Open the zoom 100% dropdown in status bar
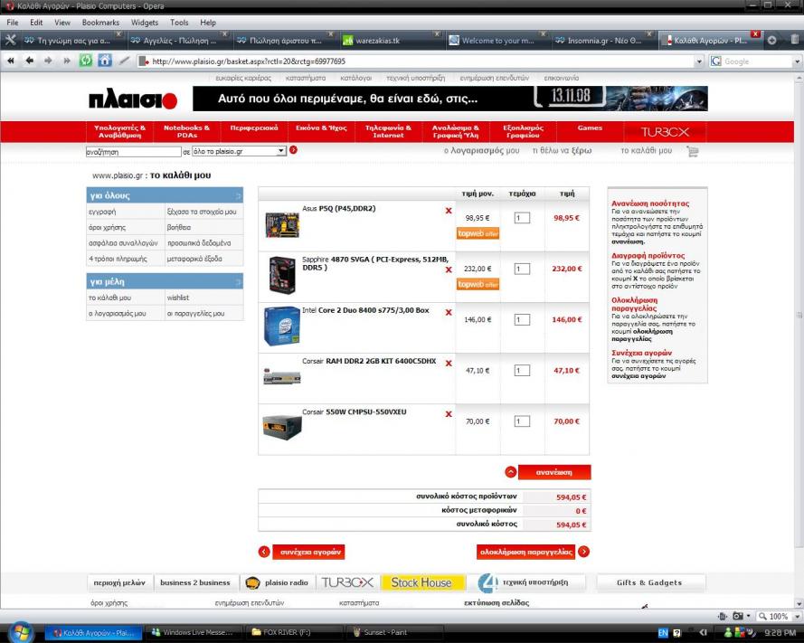This screenshot has height=643, width=804. [x=797, y=616]
